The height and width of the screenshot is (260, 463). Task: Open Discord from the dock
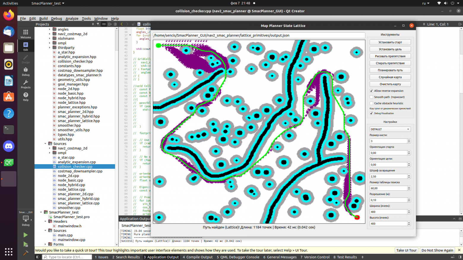pos(9,146)
